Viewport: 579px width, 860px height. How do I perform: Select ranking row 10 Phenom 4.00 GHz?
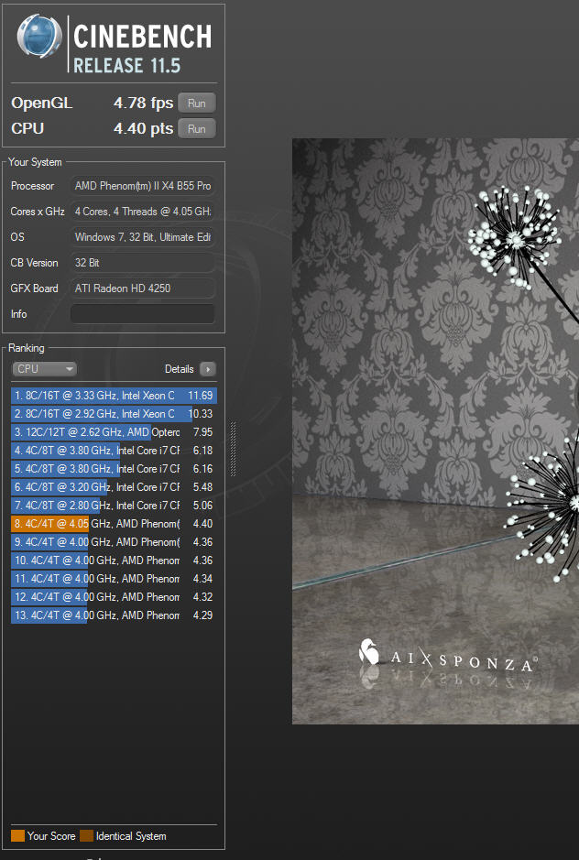[x=114, y=561]
